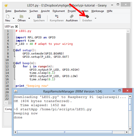Maximize the Geany window

pos(118,5)
